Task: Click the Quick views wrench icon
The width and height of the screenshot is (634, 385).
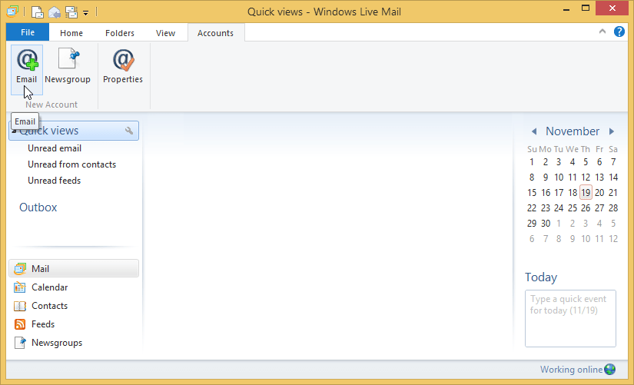Action: pos(129,131)
